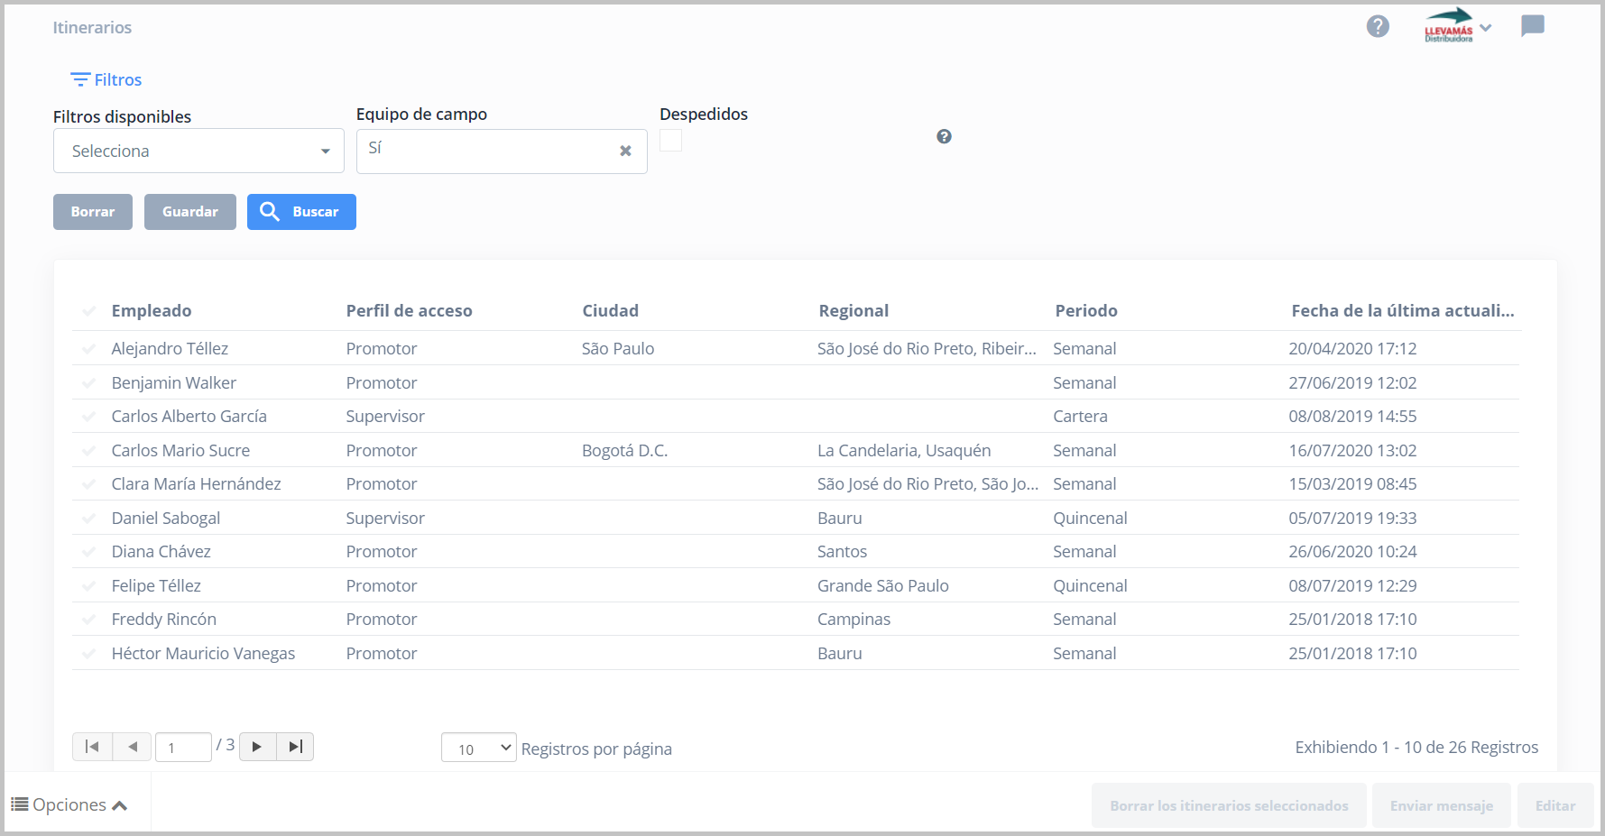Toggle the select-all checkmark in table header

click(x=88, y=311)
